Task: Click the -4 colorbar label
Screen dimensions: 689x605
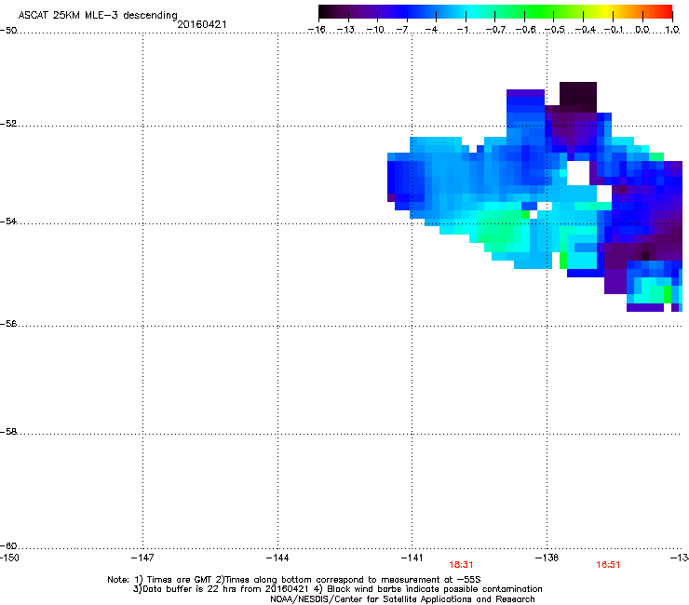Action: click(x=431, y=30)
